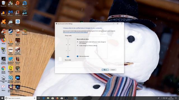Open the VLC media player desktop icon
The image size is (179, 100).
click(x=11, y=42)
